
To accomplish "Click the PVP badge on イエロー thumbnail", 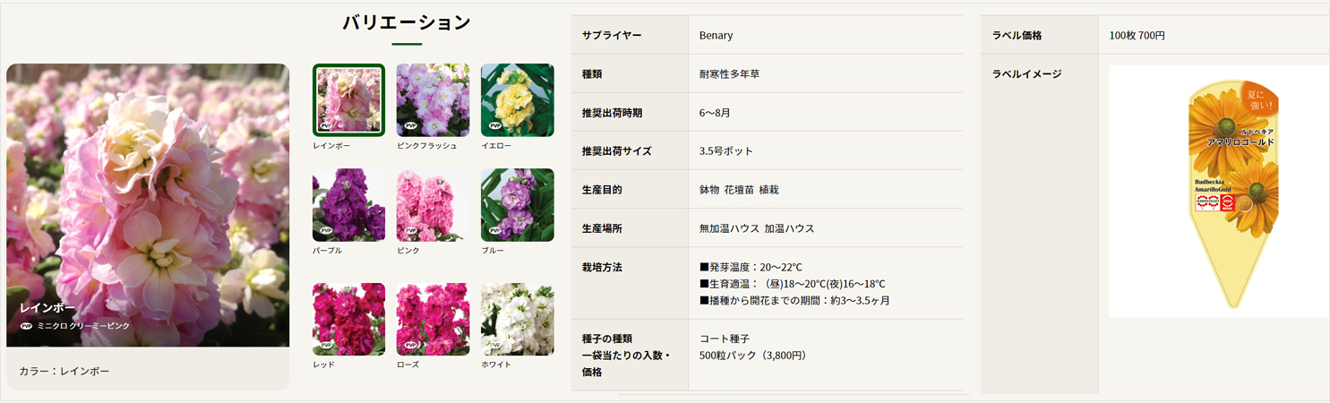I will coord(495,126).
